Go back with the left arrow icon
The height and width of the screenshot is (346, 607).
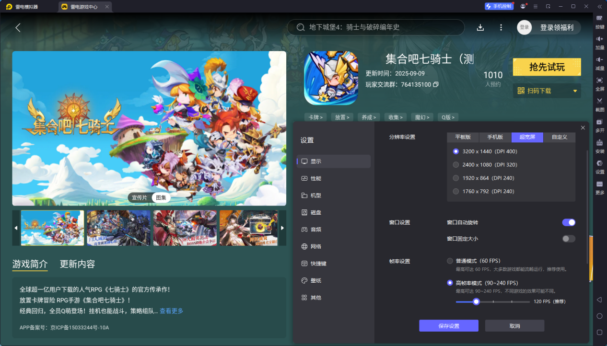point(18,27)
